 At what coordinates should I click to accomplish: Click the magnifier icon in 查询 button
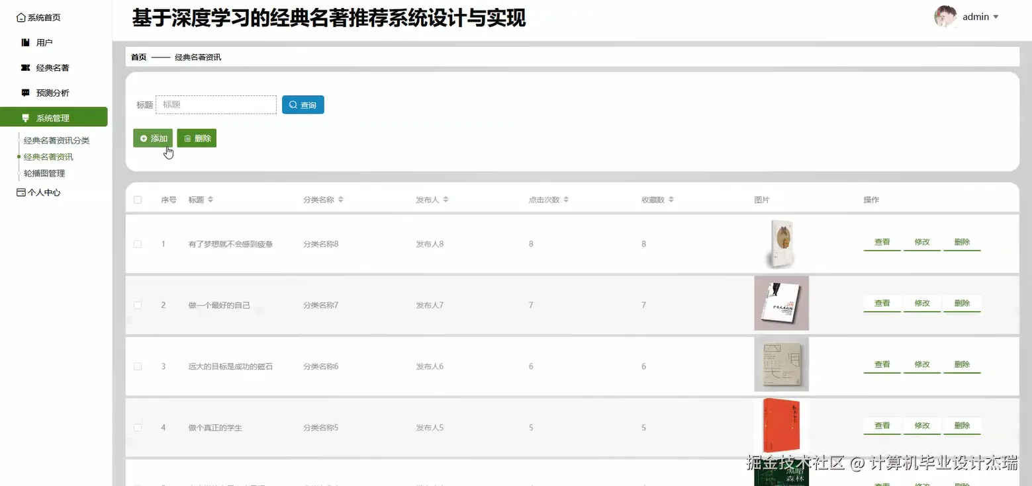(x=293, y=104)
